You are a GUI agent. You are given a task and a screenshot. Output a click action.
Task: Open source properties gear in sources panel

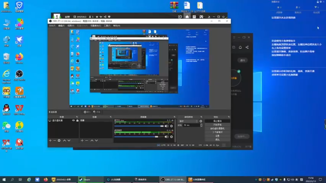coord(59,140)
